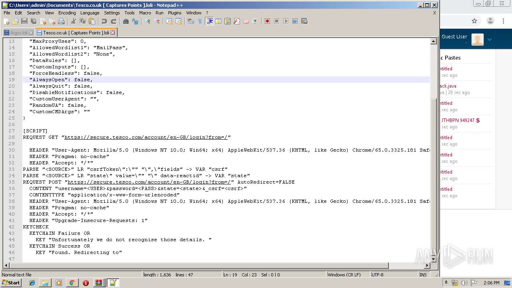Open Folder as Workspace toolbar icon
This screenshot has height=288, width=512.
pos(246,21)
